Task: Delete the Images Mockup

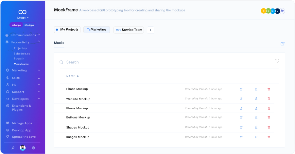Action: coord(269,137)
